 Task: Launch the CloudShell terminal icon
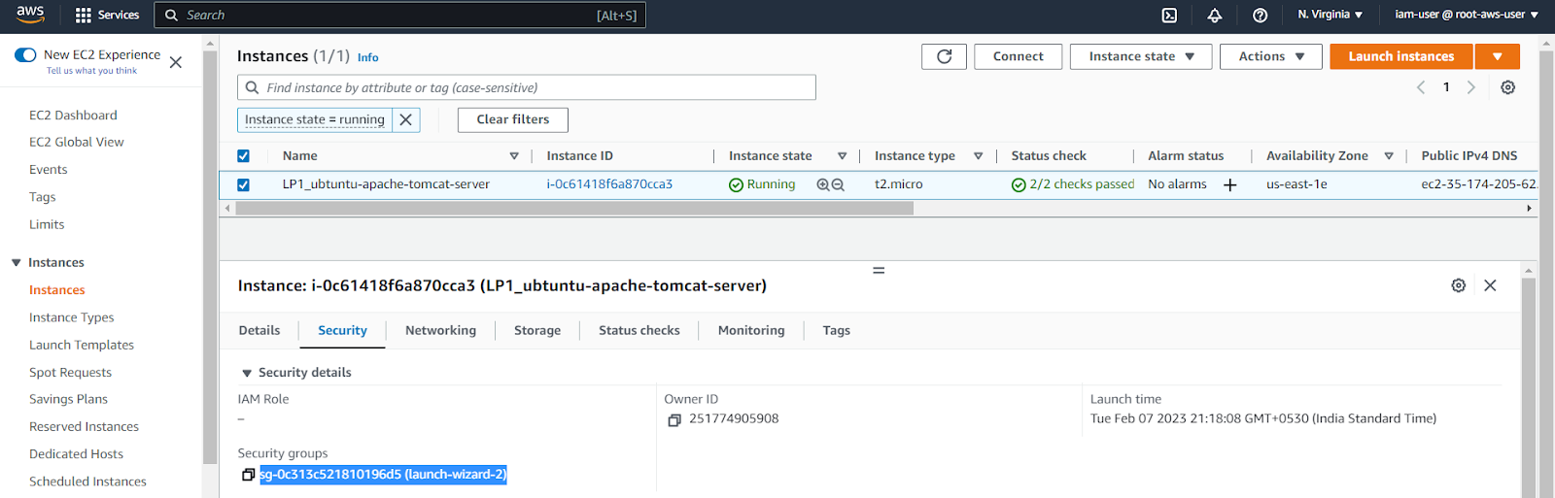1169,15
